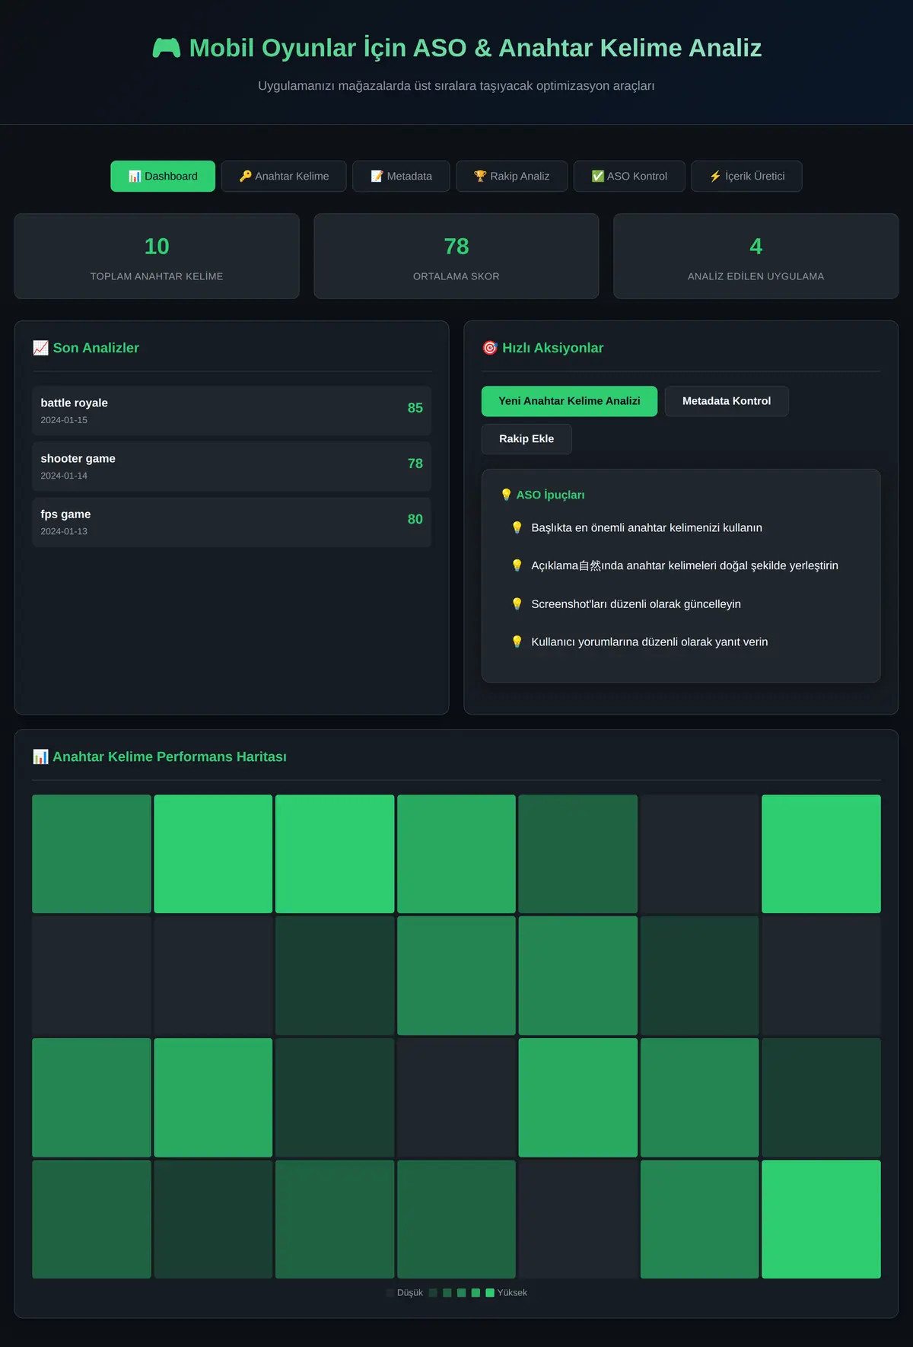The width and height of the screenshot is (913, 1347).
Task: Click the Metadata Kontrol button
Action: click(x=727, y=401)
